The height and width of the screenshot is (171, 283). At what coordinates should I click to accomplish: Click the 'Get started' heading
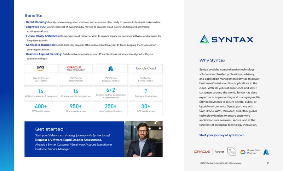[x=49, y=129]
